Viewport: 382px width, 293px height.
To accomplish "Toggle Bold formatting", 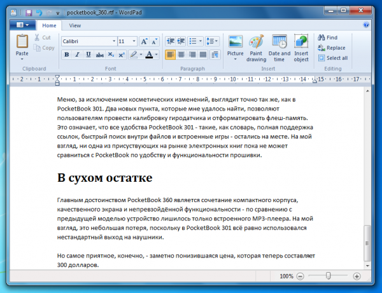I will 66,55.
